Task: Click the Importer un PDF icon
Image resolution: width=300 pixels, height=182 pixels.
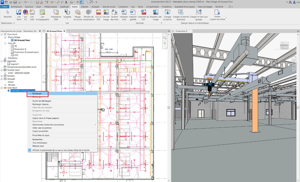Action: pos(144,13)
